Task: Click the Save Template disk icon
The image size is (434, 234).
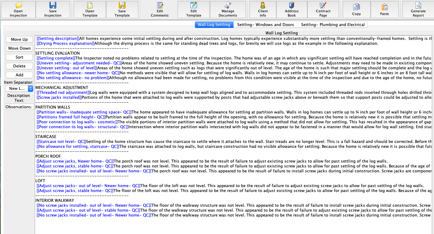Action: coord(122,6)
